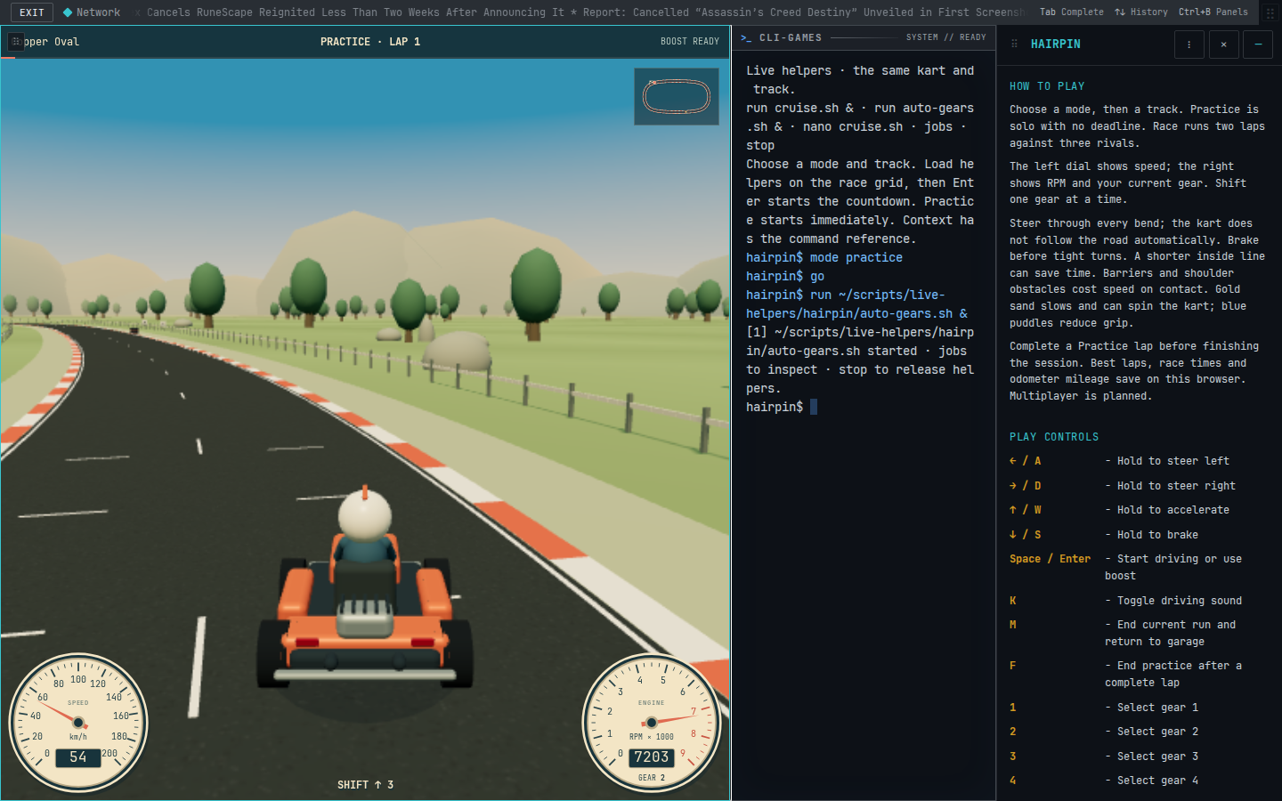The width and height of the screenshot is (1282, 801).
Task: Click the F key label for ending practice
Action: point(1012,666)
